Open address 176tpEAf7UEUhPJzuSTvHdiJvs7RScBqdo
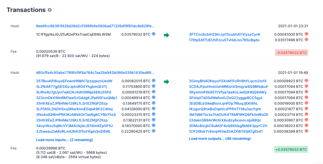This screenshot has width=323, height=164. [x=224, y=40]
